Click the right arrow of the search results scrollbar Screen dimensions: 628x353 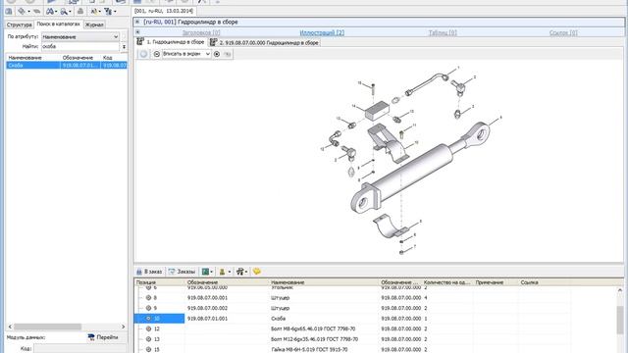point(124,327)
